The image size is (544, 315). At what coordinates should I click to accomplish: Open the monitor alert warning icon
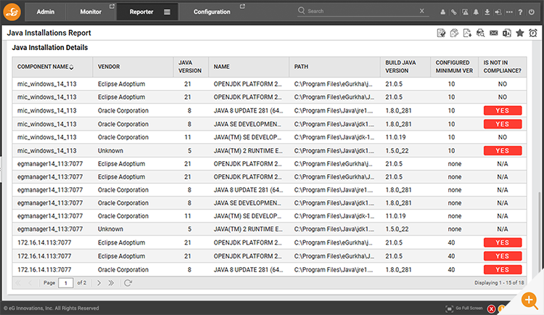tap(465, 12)
